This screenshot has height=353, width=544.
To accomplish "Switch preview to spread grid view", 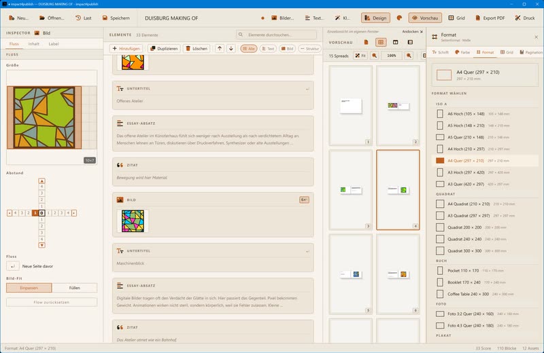I will (381, 42).
